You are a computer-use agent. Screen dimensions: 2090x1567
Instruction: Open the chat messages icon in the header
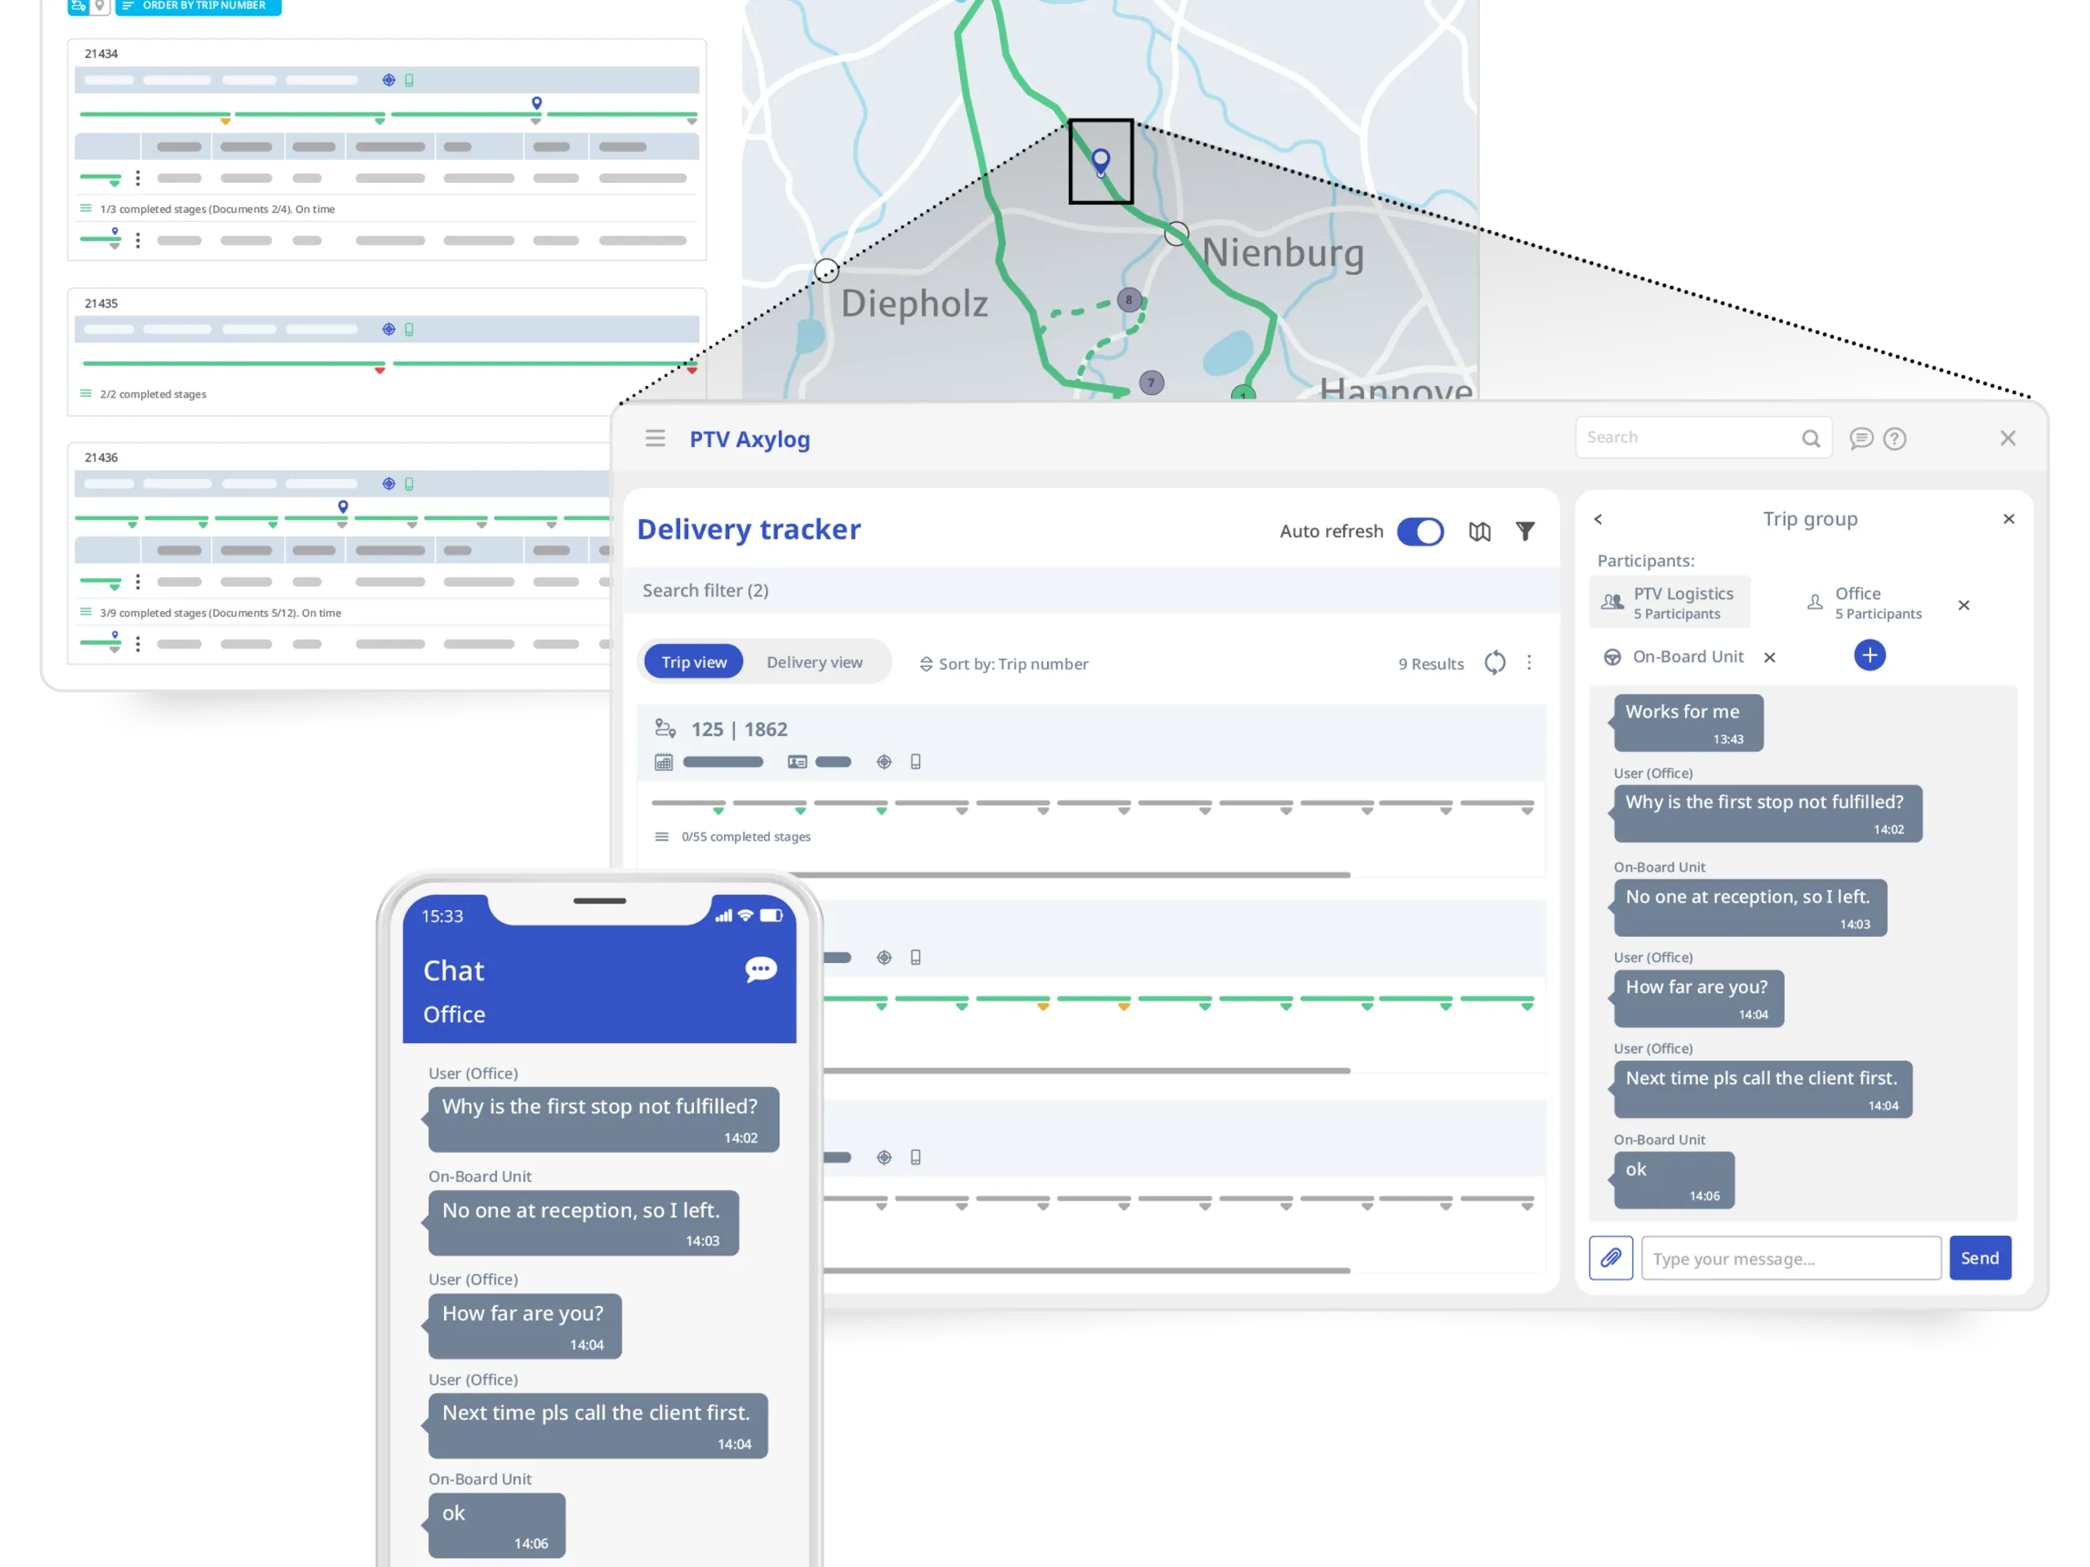coord(1861,438)
